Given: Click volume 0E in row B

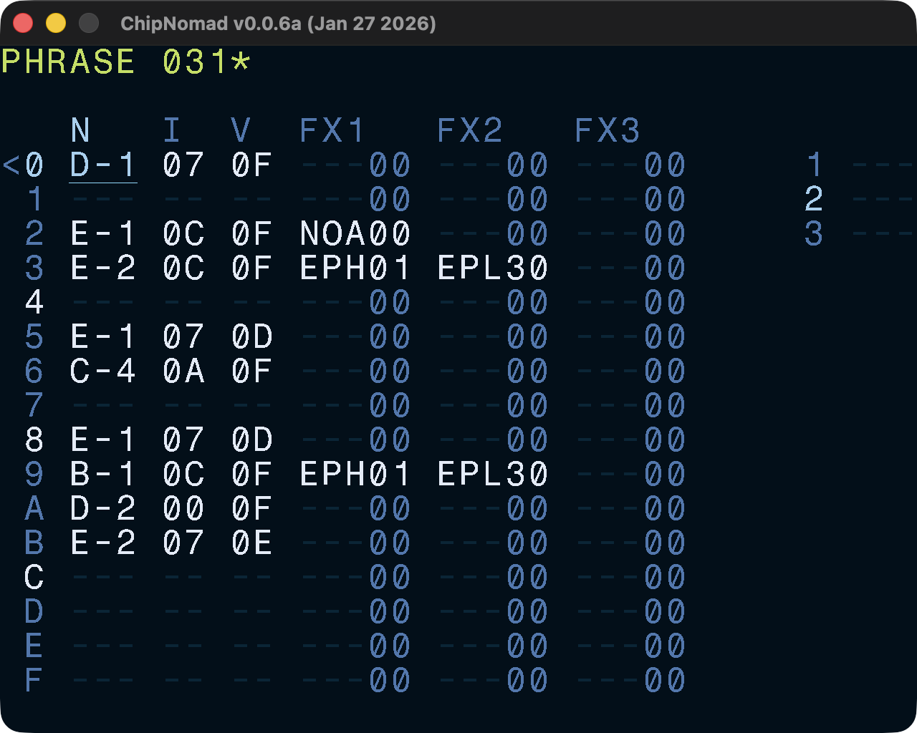Looking at the screenshot, I should point(252,543).
